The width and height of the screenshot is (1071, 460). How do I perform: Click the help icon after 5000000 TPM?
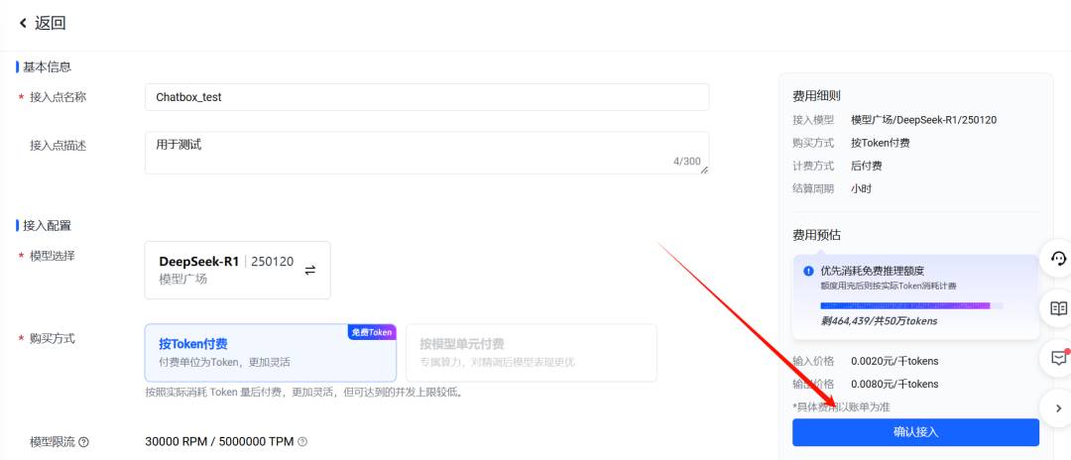(302, 441)
